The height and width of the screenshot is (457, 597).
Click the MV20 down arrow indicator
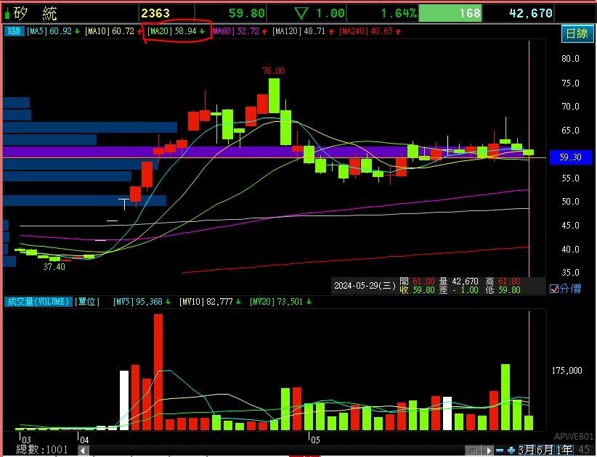tap(309, 302)
